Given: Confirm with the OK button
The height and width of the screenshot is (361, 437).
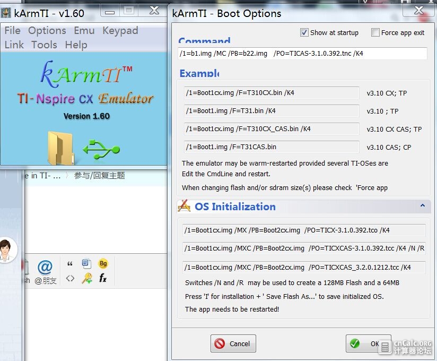Looking at the screenshot, I should [368, 343].
